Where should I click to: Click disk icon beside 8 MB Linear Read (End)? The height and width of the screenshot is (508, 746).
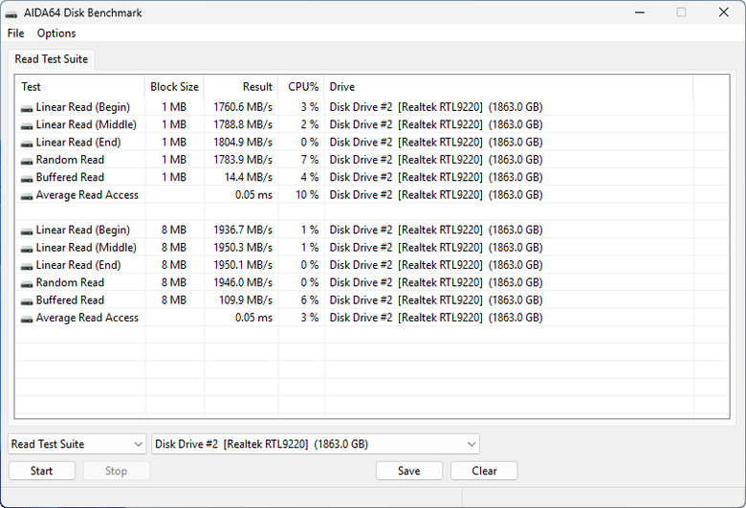[x=27, y=266]
